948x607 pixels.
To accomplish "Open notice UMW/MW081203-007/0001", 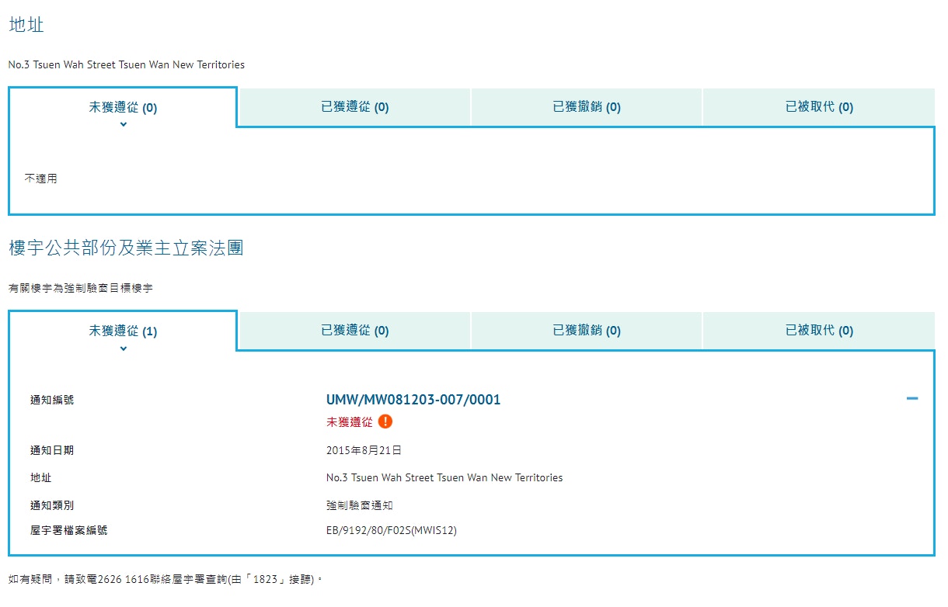I will (413, 400).
